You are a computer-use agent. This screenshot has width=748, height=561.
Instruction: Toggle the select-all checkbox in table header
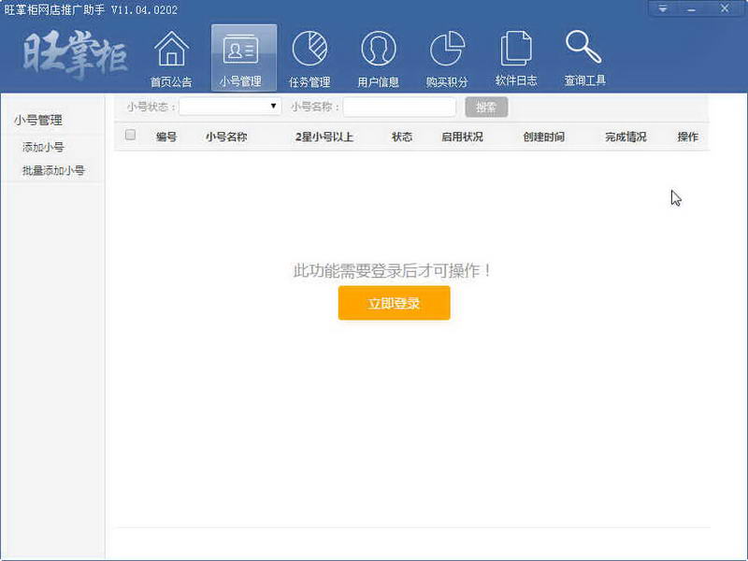[x=130, y=135]
